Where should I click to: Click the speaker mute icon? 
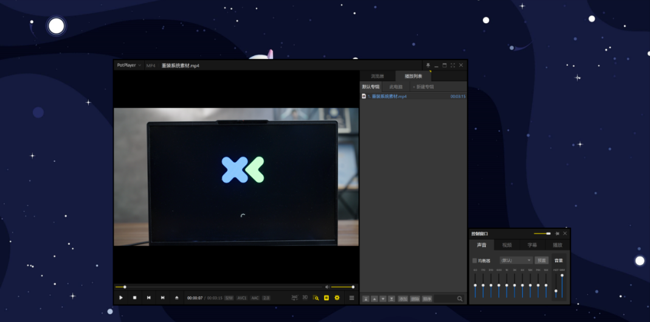327,287
